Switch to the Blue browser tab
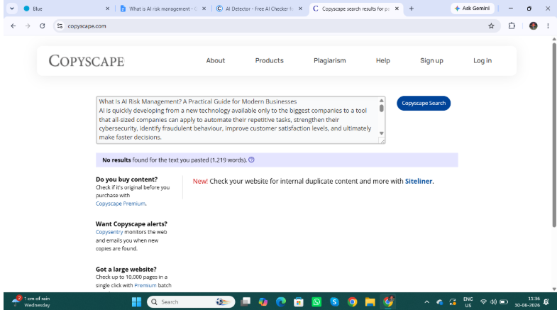The height and width of the screenshot is (310, 557). (66, 9)
